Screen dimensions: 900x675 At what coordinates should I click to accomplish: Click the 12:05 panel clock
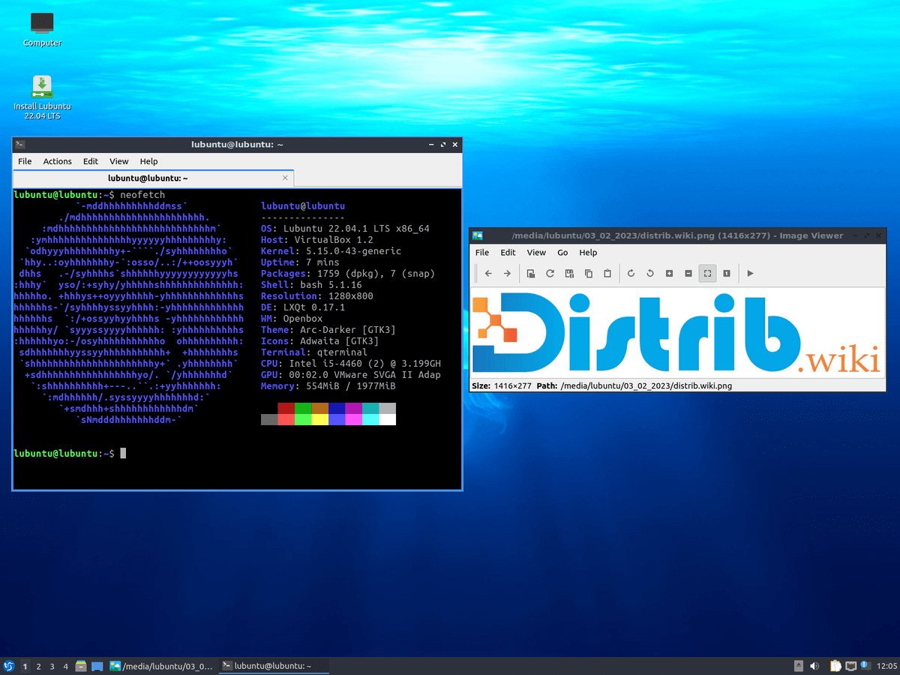(x=886, y=666)
